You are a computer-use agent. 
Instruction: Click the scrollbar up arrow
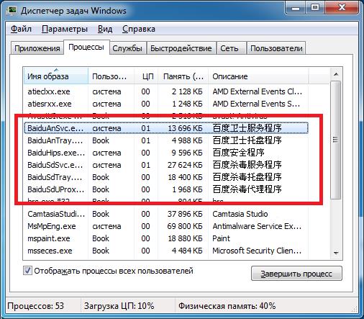tap(336, 74)
